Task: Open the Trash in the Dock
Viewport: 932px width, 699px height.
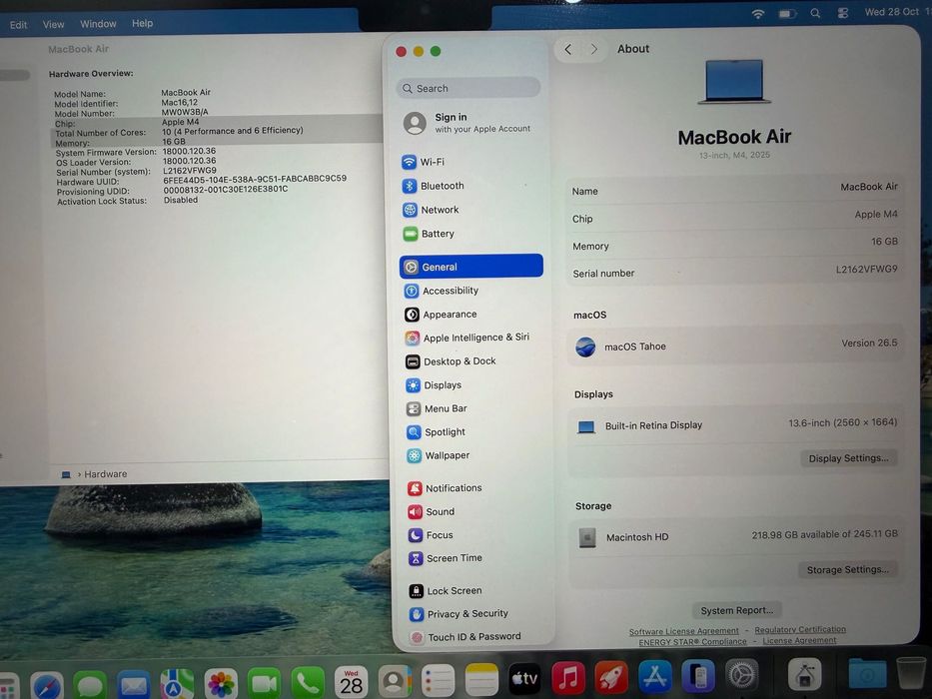Action: 911,673
